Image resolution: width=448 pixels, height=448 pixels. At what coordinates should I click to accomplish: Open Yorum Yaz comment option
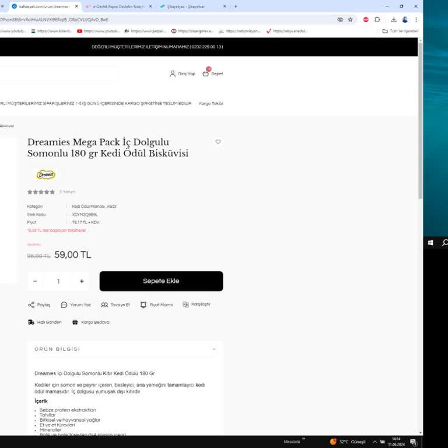click(x=76, y=305)
